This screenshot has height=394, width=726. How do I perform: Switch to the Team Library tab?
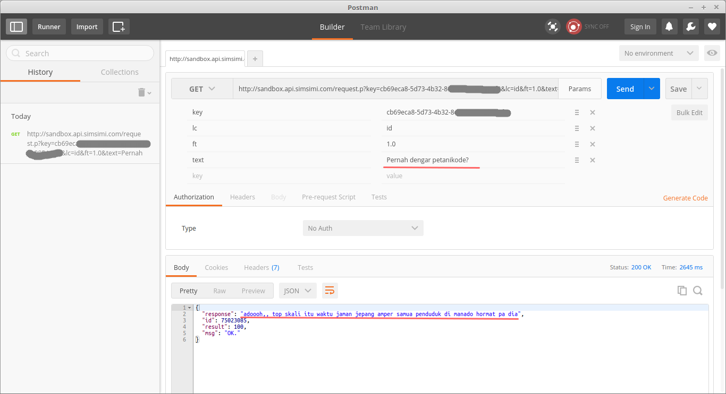point(383,27)
